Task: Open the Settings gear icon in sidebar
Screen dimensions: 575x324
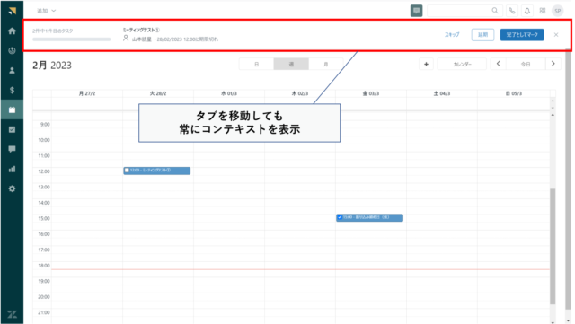Action: pyautogui.click(x=12, y=188)
